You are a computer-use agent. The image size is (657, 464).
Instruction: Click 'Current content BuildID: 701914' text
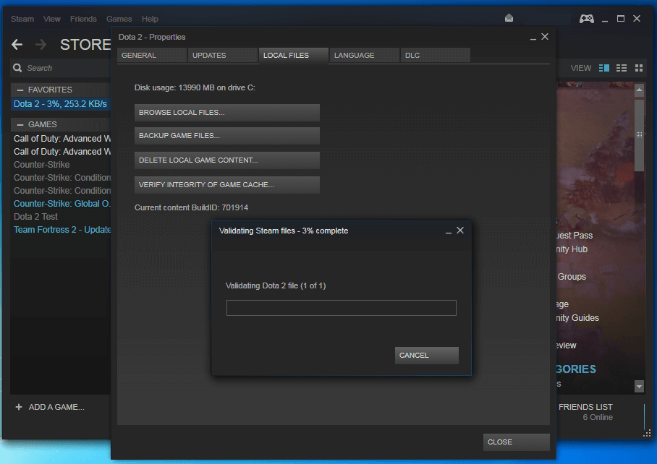(x=191, y=208)
